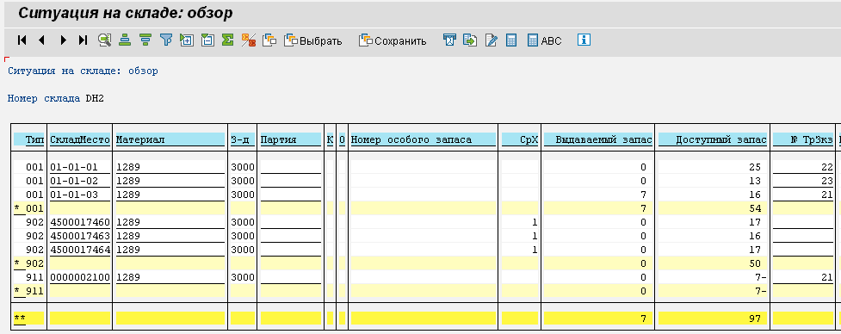Screen dimensions: 841x334
Task: Click З-д column header
Action: coord(243,139)
